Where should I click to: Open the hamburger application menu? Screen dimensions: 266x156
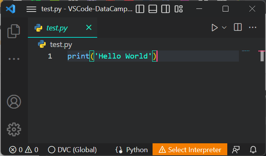point(31,9)
